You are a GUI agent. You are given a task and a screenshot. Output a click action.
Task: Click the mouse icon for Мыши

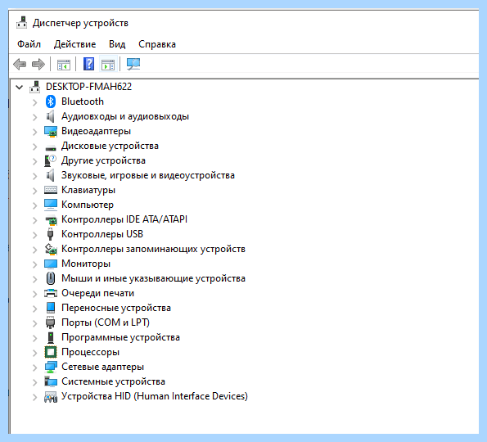tap(51, 278)
